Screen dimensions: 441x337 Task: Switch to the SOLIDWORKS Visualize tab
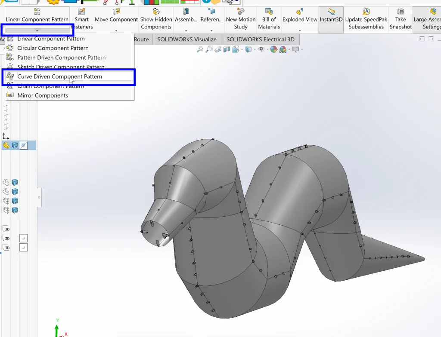[x=186, y=39]
